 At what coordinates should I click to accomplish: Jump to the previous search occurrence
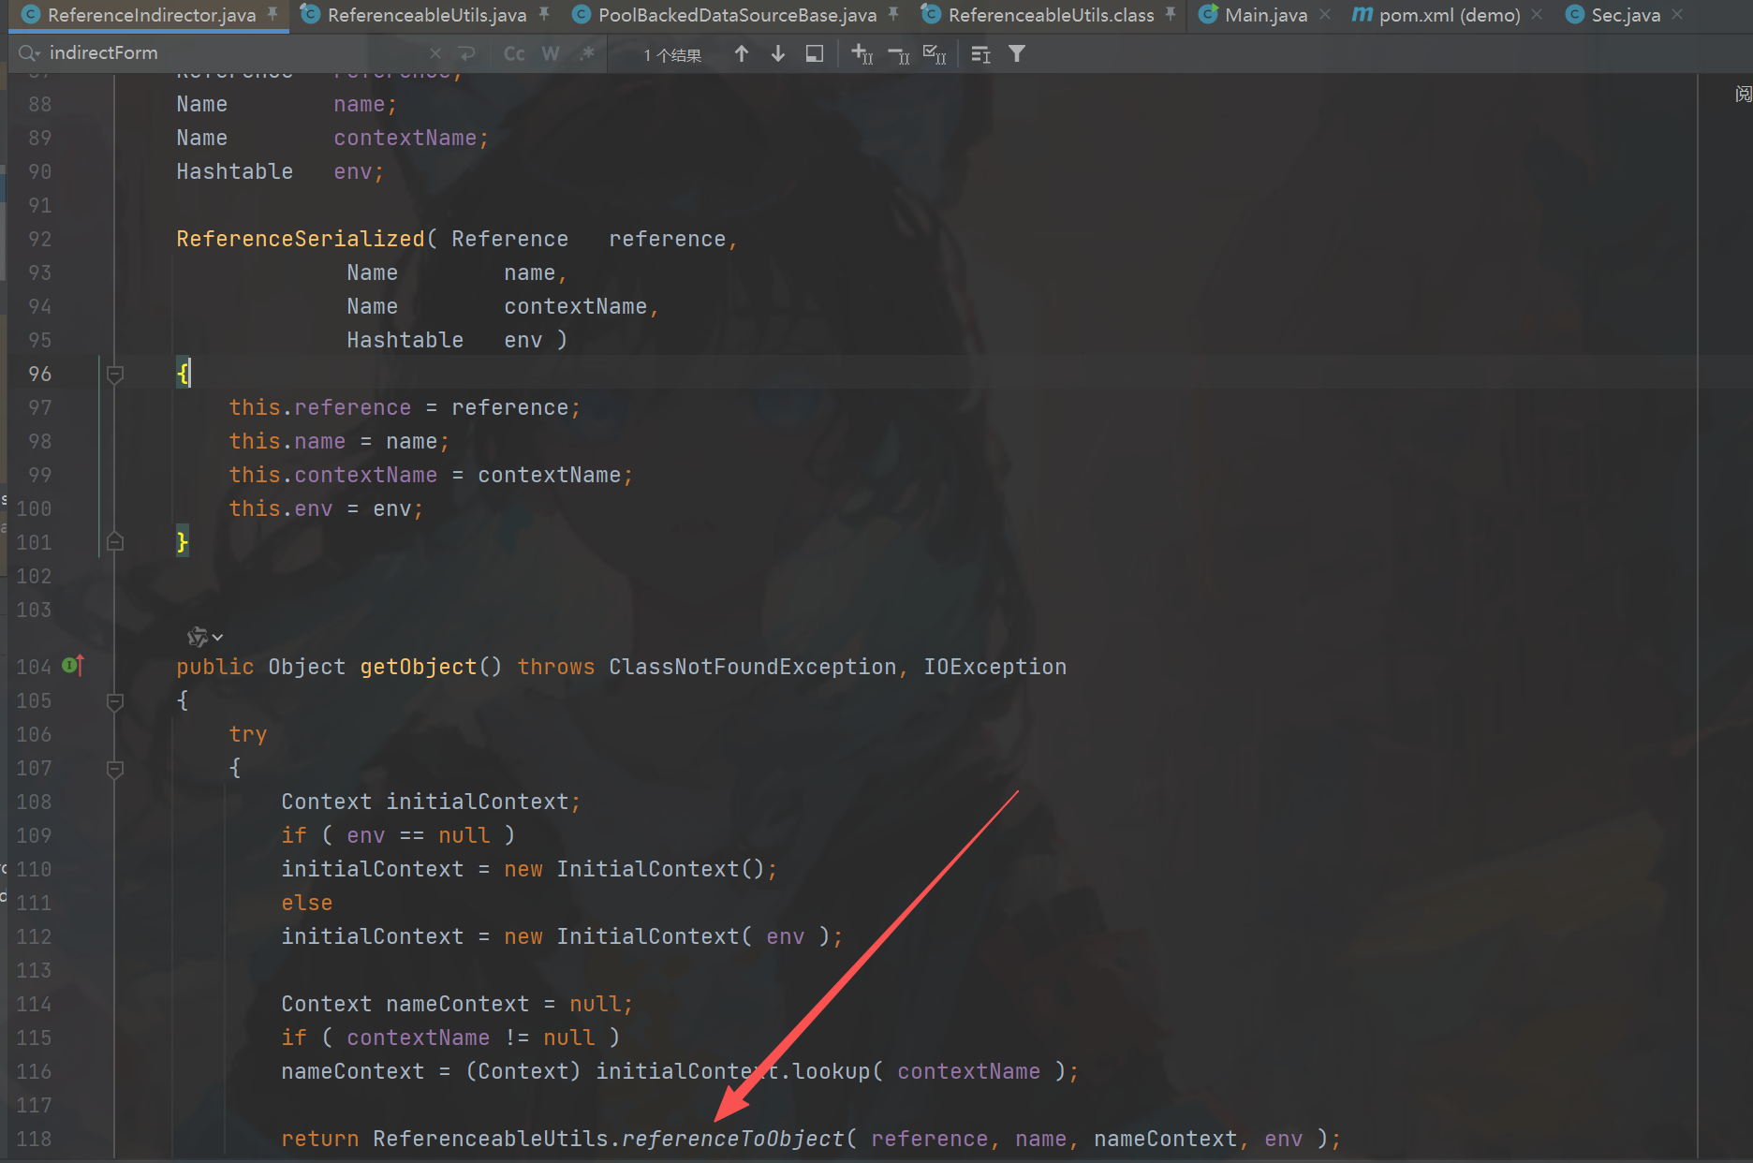click(741, 54)
